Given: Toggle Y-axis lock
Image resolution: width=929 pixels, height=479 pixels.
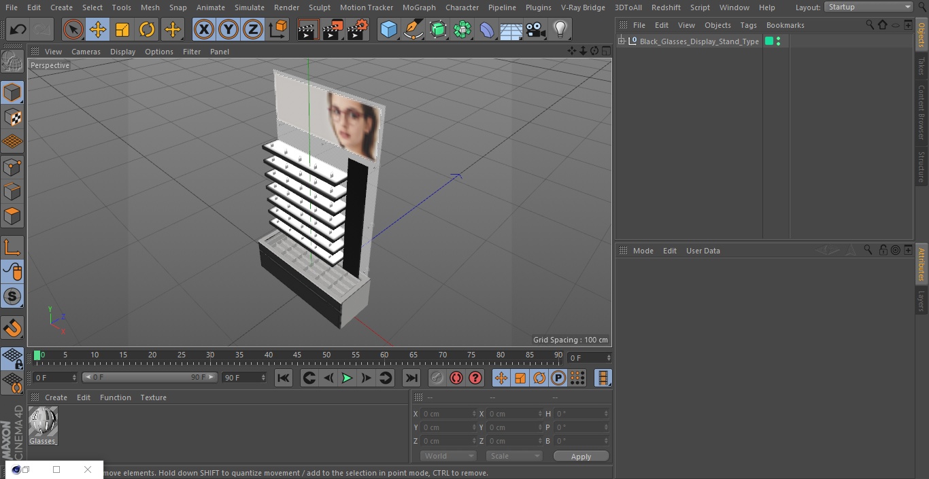Looking at the screenshot, I should coord(229,30).
